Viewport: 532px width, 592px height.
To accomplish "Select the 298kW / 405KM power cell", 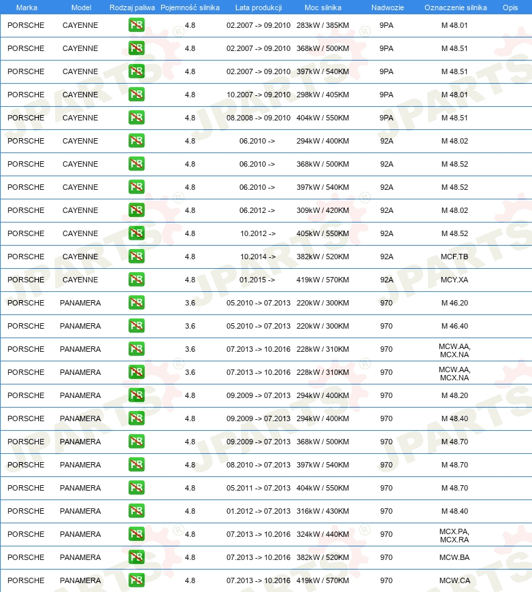I will tap(323, 95).
